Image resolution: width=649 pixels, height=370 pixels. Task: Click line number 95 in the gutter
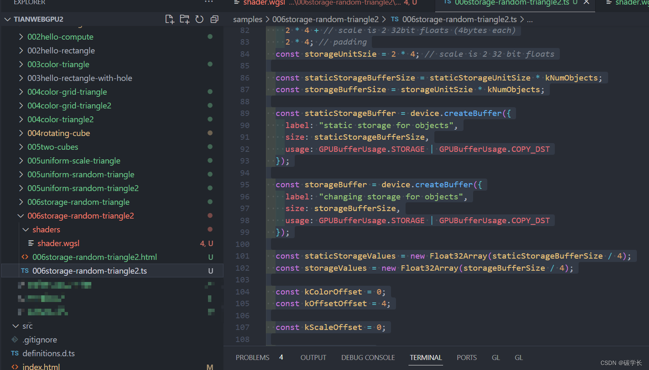pyautogui.click(x=245, y=184)
